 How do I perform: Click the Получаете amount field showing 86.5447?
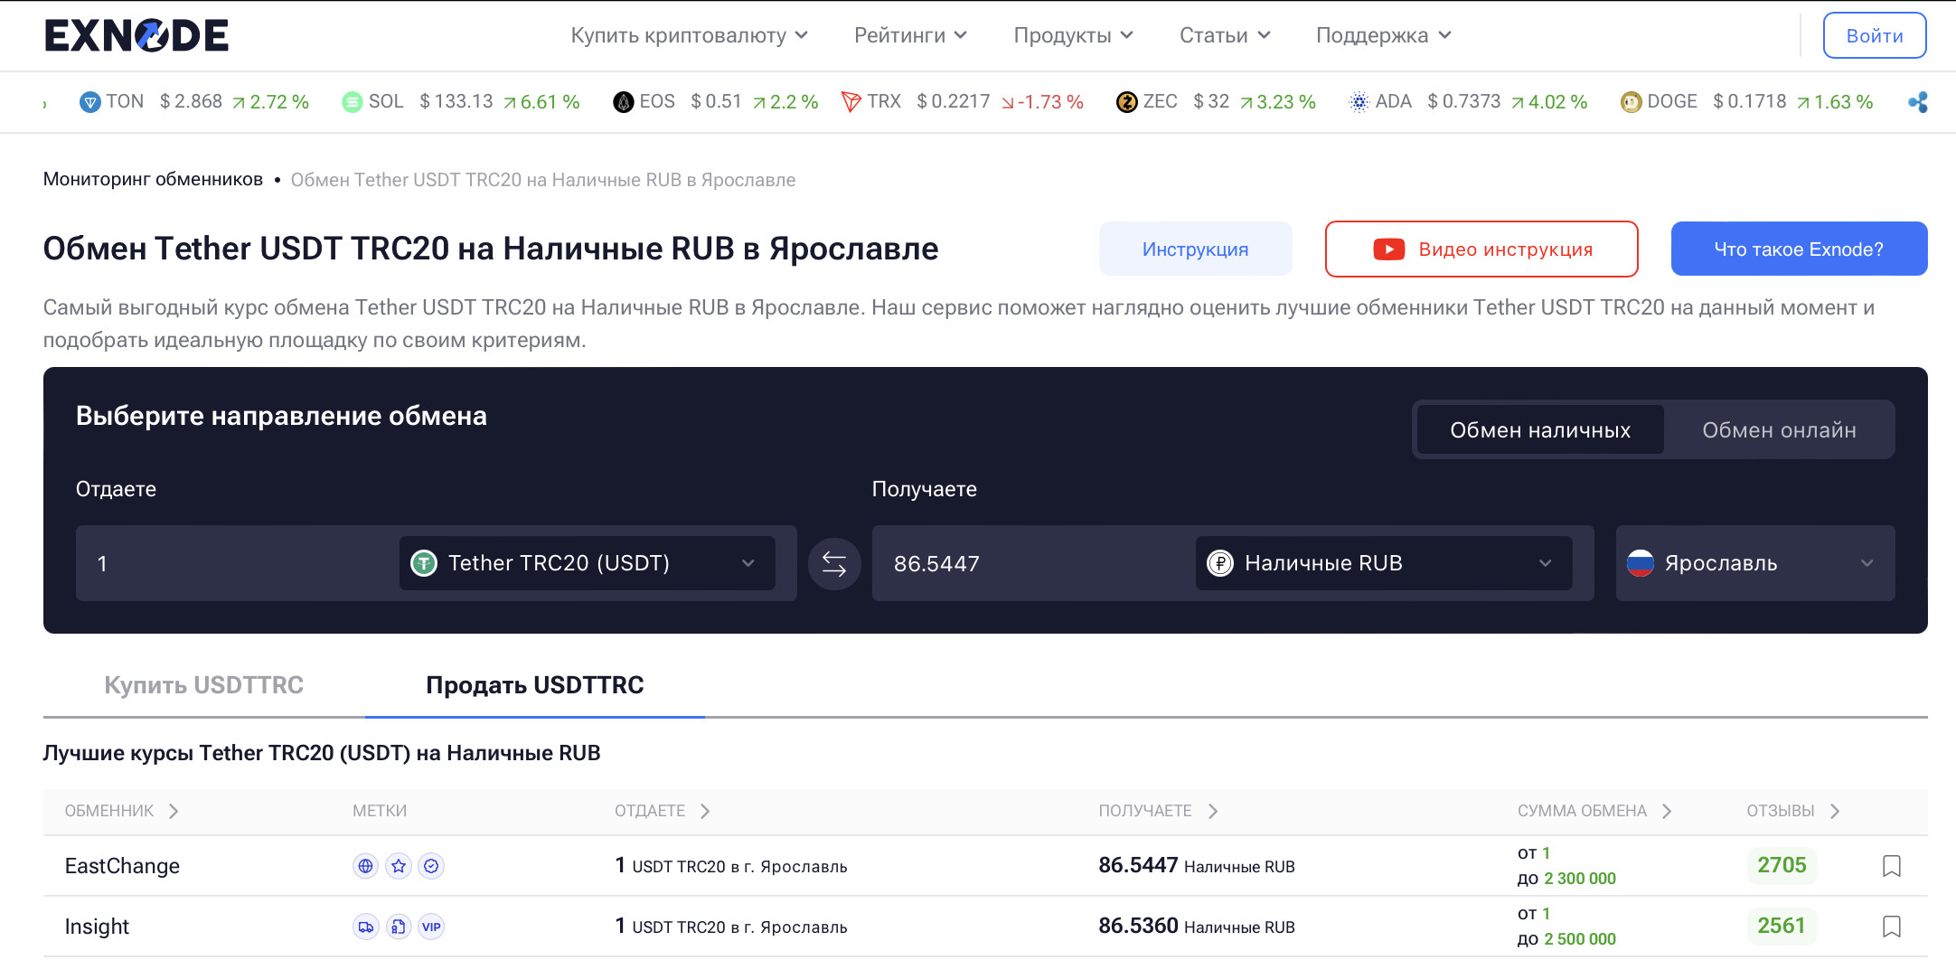tap(1034, 563)
